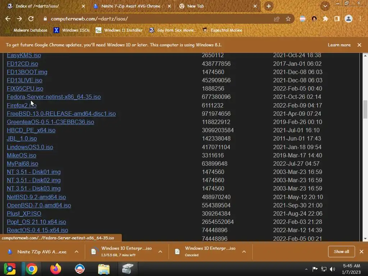Open Action Center flag icon
The height and width of the screenshot is (276, 368).
pos(315,269)
